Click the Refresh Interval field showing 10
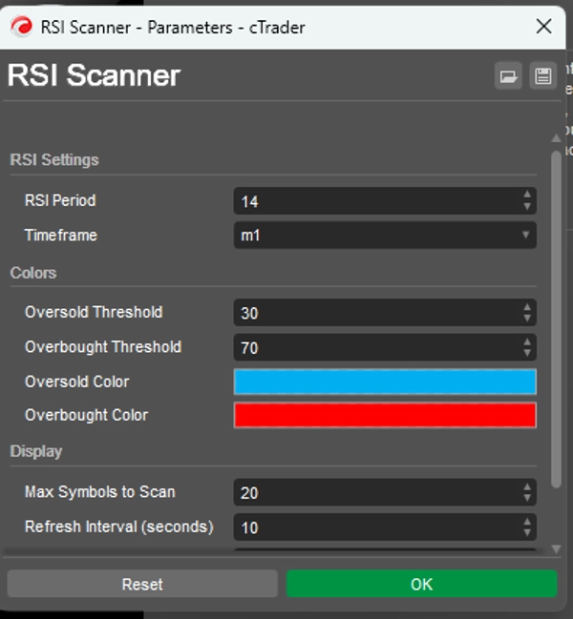Screen dimensions: 573x619 point(385,527)
